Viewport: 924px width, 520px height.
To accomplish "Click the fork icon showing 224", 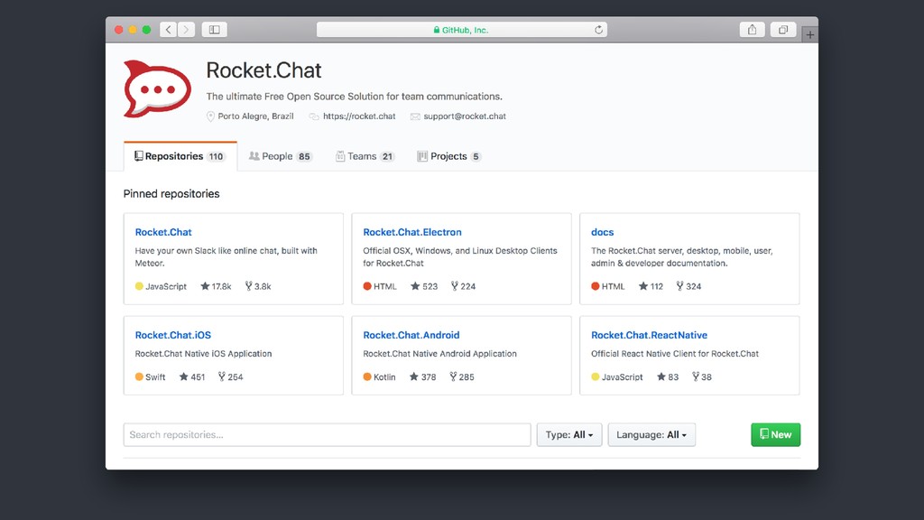I will coord(455,286).
